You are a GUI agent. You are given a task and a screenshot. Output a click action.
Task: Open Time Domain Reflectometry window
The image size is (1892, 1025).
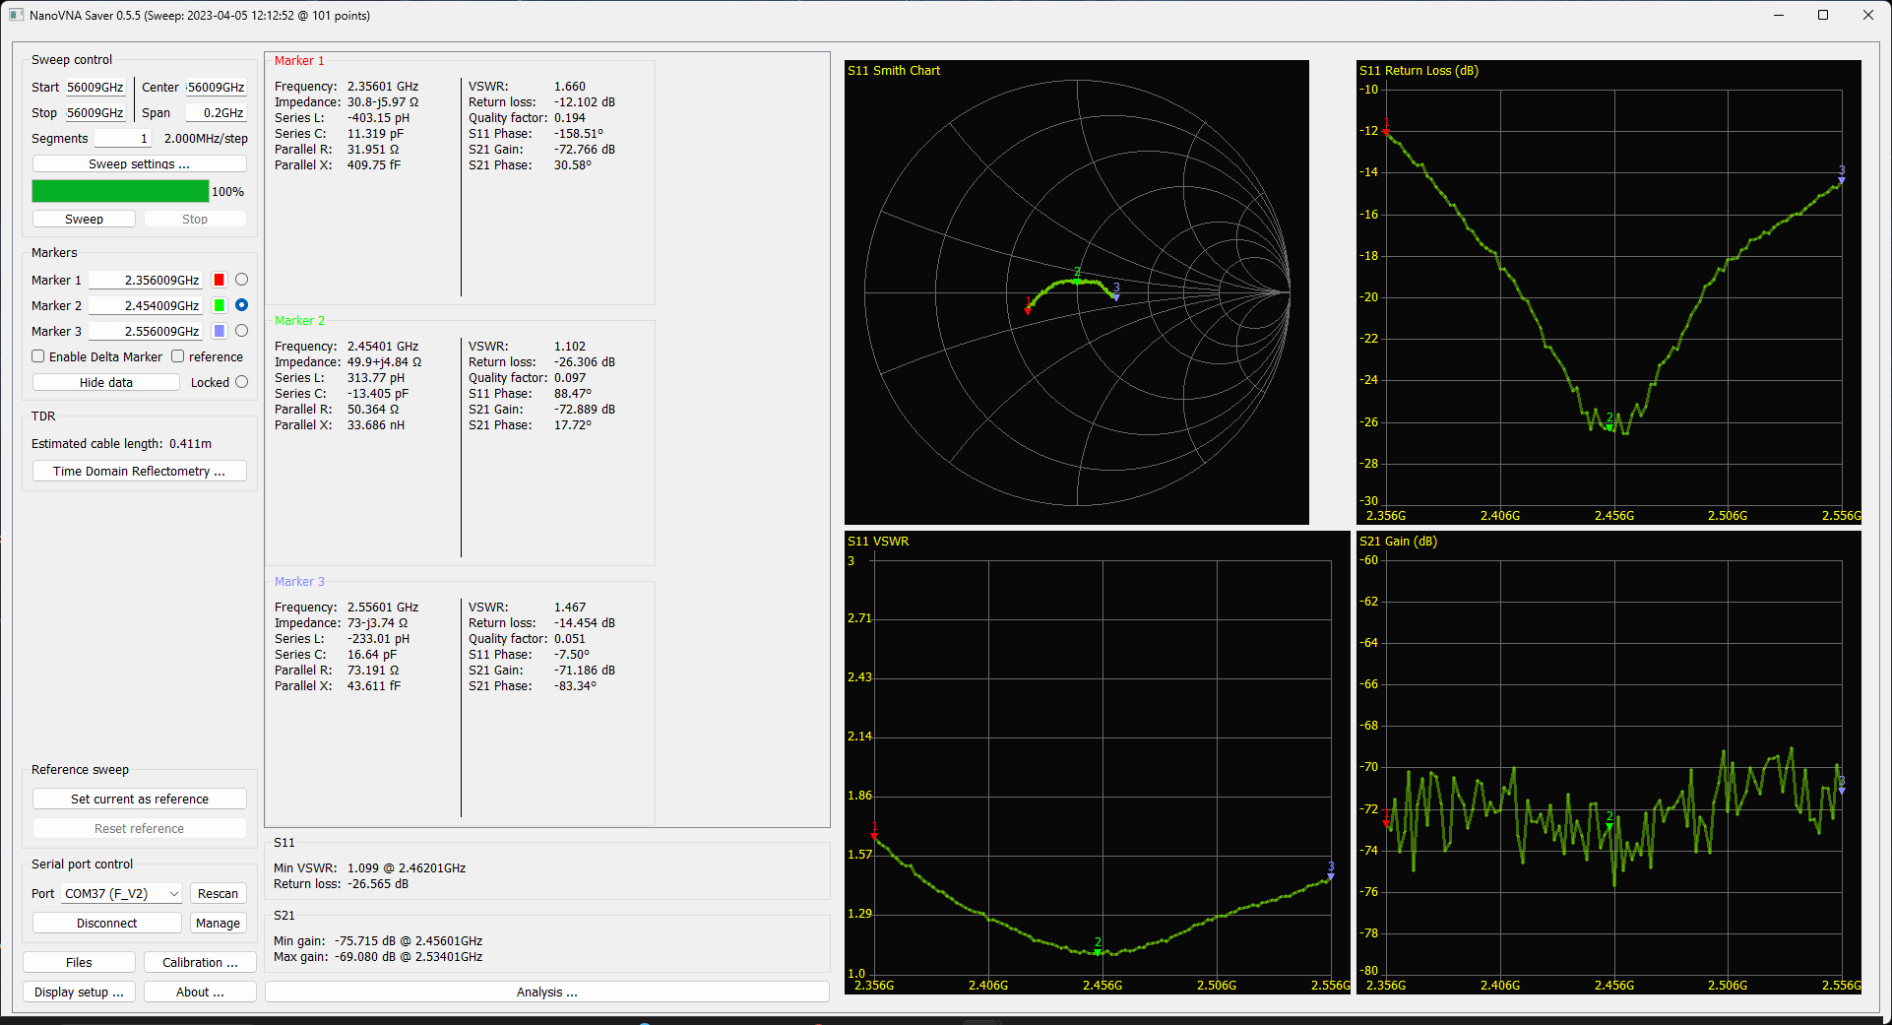click(x=139, y=471)
